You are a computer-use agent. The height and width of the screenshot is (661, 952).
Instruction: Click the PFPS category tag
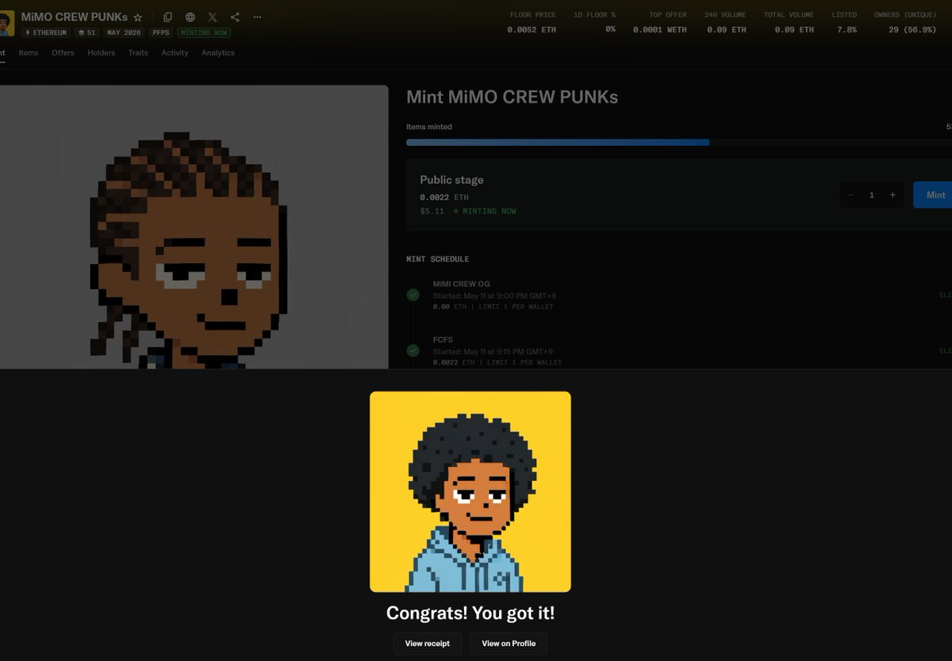tap(161, 32)
